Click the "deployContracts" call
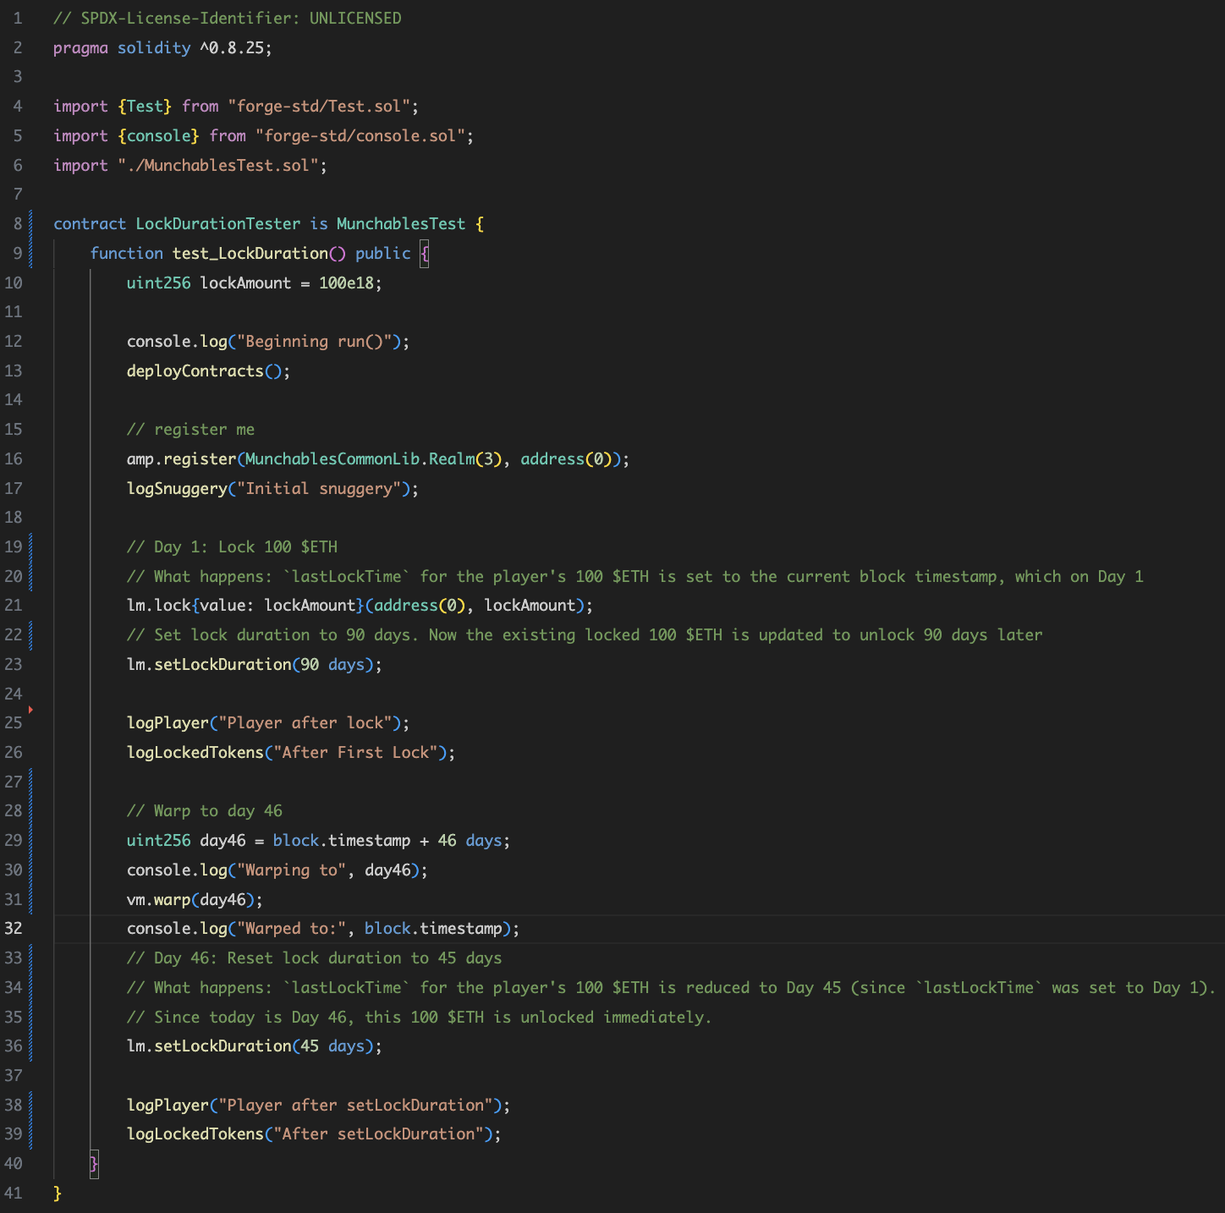The width and height of the screenshot is (1225, 1213). pyautogui.click(x=195, y=370)
